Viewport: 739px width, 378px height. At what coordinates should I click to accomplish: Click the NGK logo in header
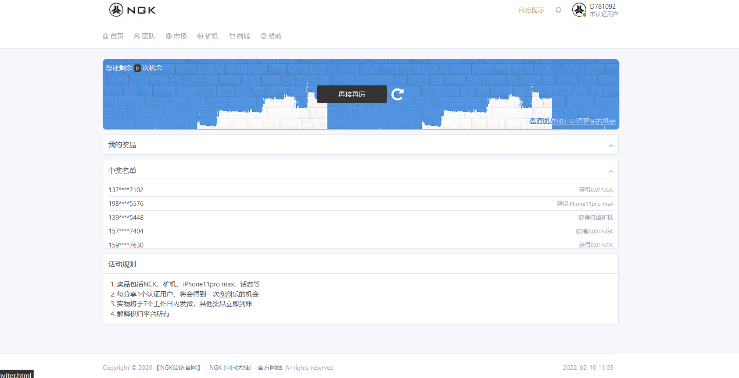[132, 10]
